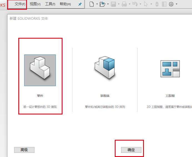
Task: Click the 工程图 label
Action: tap(170, 96)
